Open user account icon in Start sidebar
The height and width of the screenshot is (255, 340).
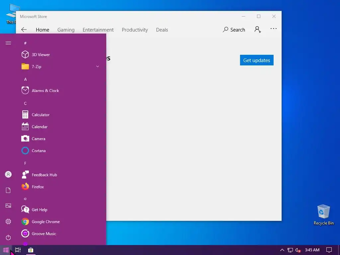point(8,174)
